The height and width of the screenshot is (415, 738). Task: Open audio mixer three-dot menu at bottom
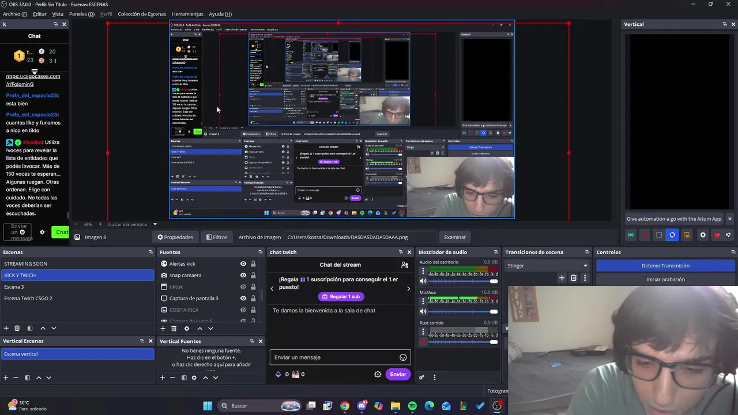pyautogui.click(x=435, y=378)
